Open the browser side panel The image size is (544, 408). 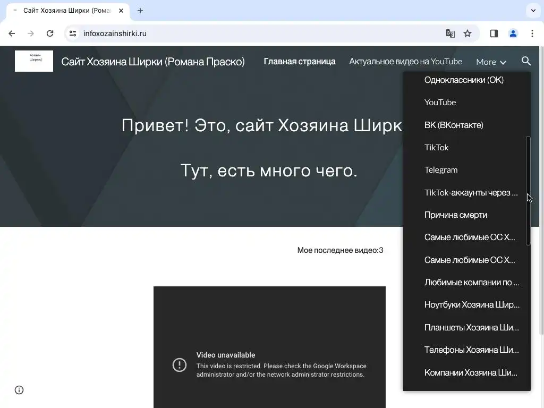point(494,33)
